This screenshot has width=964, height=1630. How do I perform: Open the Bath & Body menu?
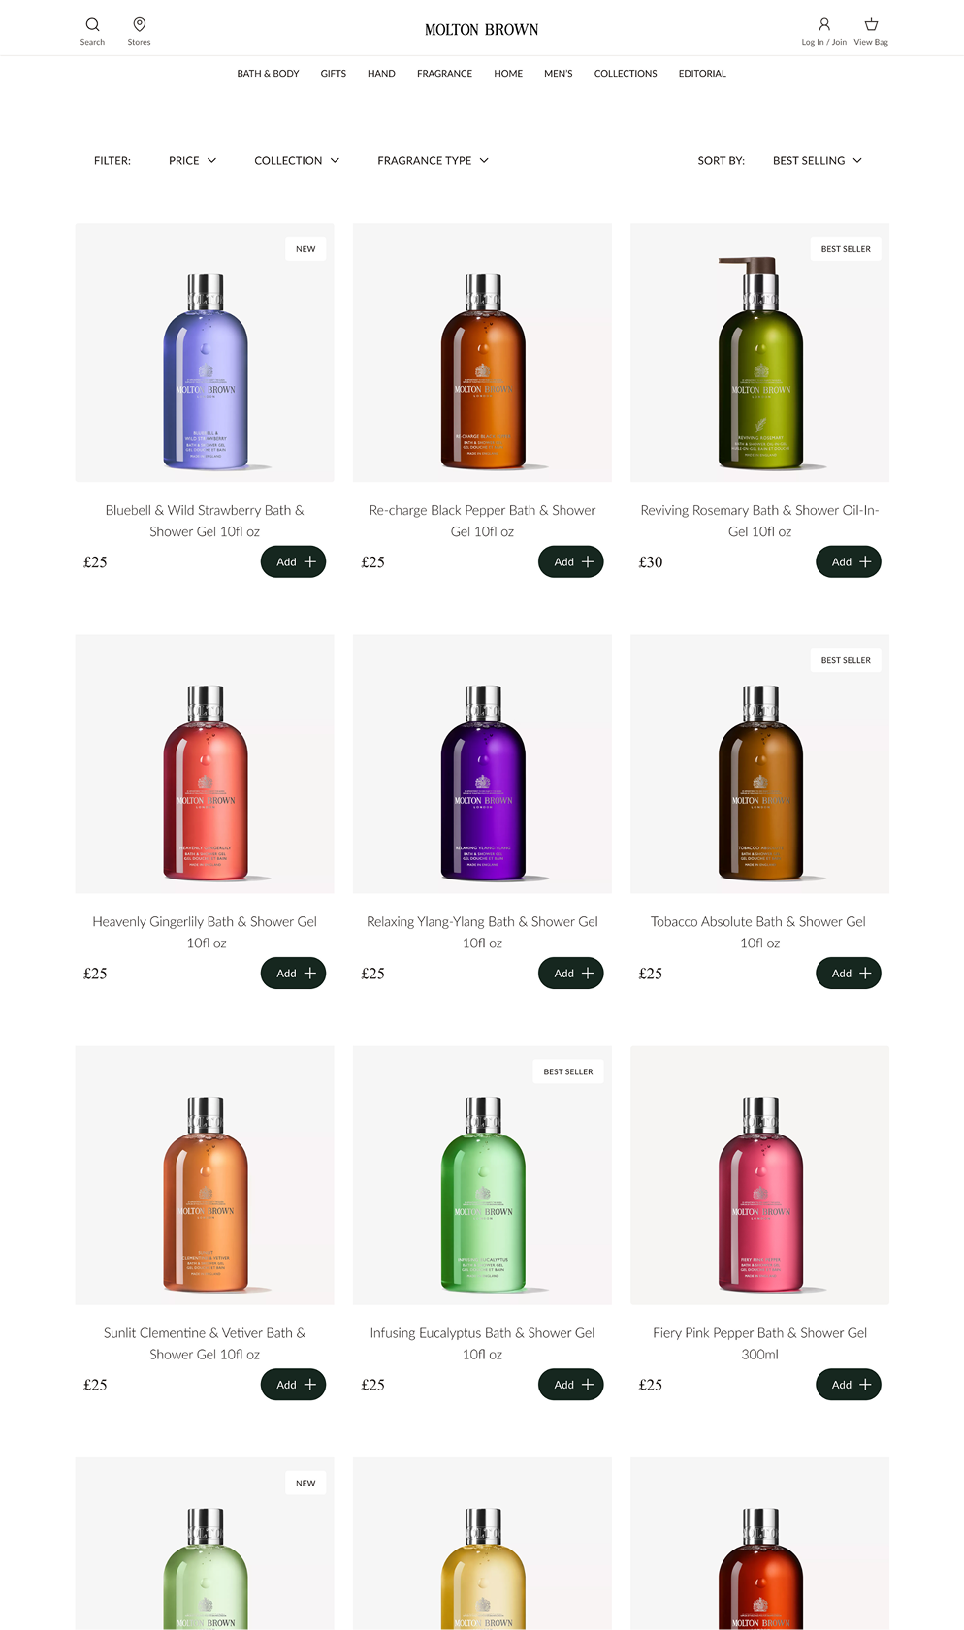pyautogui.click(x=268, y=74)
